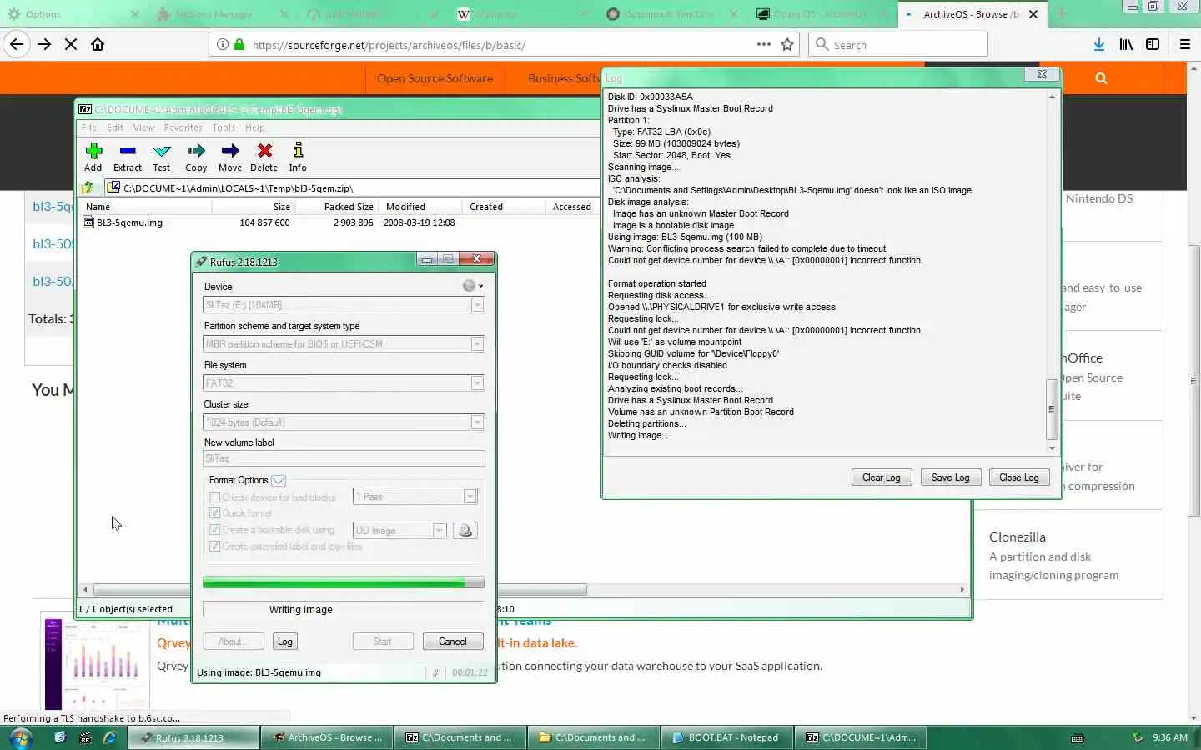Click the Copy icon in 7-Zip
Viewport: 1201px width, 750px height.
pos(196,151)
